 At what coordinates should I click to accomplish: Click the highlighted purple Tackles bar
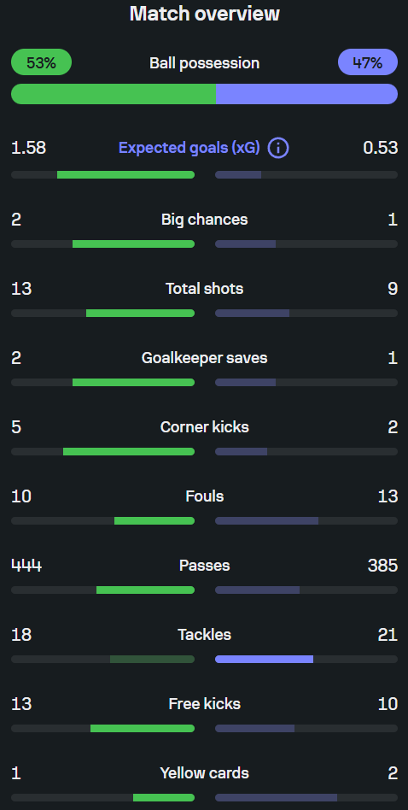click(x=264, y=659)
